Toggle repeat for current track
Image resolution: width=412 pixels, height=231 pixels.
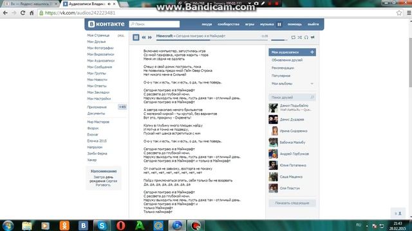pos(294,37)
